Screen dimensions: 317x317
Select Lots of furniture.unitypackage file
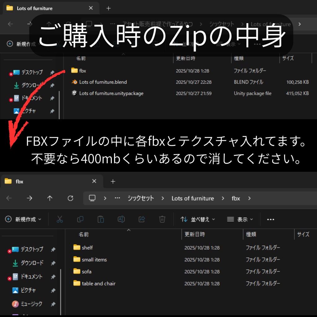coord(107,93)
